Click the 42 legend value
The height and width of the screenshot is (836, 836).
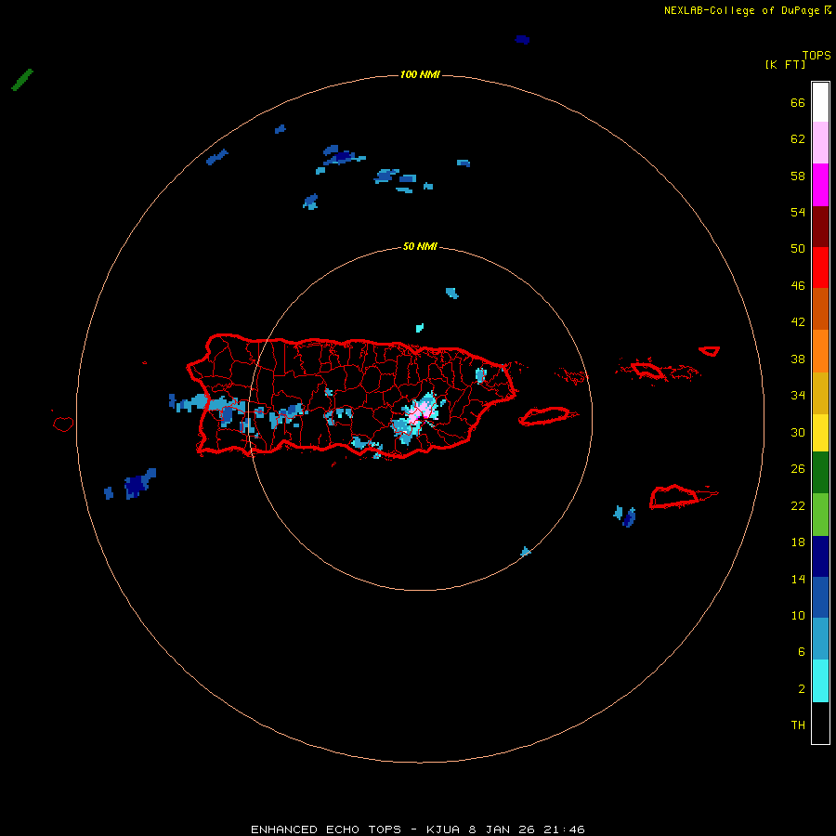tap(798, 322)
